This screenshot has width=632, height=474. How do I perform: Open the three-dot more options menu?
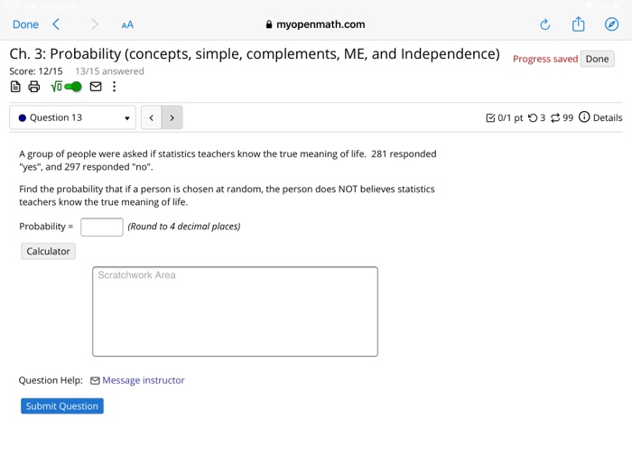115,87
